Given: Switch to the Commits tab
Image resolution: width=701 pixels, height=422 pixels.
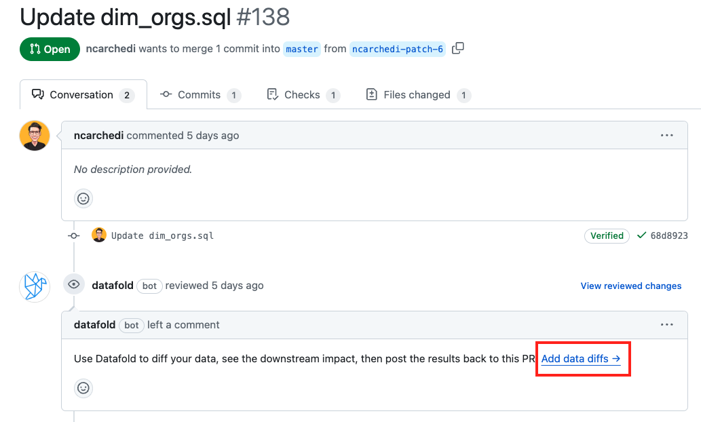Looking at the screenshot, I should pyautogui.click(x=200, y=95).
